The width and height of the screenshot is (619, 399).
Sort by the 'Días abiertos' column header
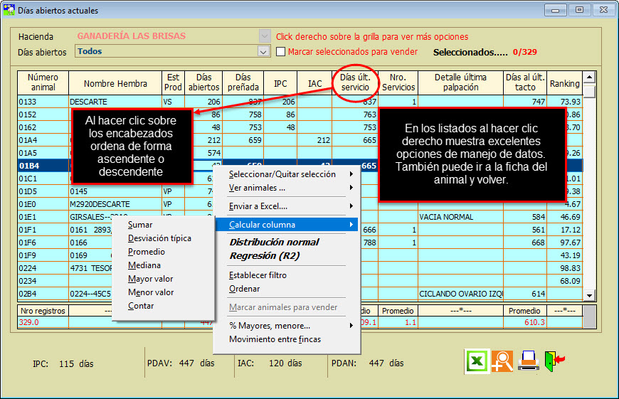pyautogui.click(x=203, y=83)
